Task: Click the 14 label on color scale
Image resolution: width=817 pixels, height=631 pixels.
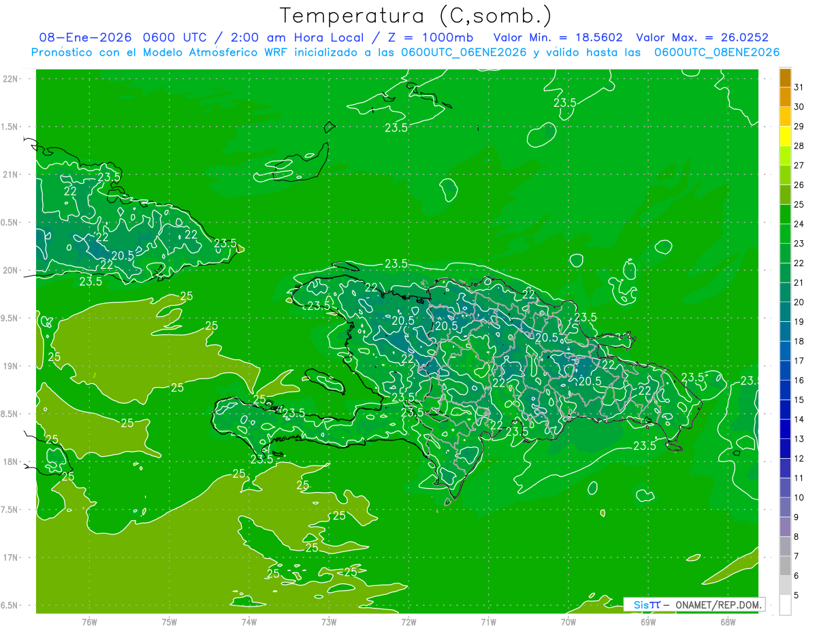Action: [799, 419]
